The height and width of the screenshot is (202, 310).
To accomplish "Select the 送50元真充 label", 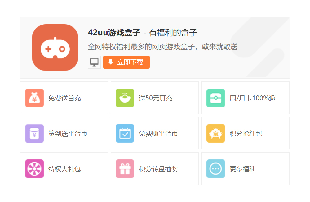I will pos(156,98).
